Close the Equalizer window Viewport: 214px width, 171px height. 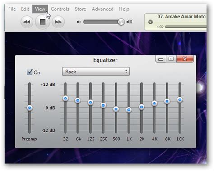tap(185, 59)
